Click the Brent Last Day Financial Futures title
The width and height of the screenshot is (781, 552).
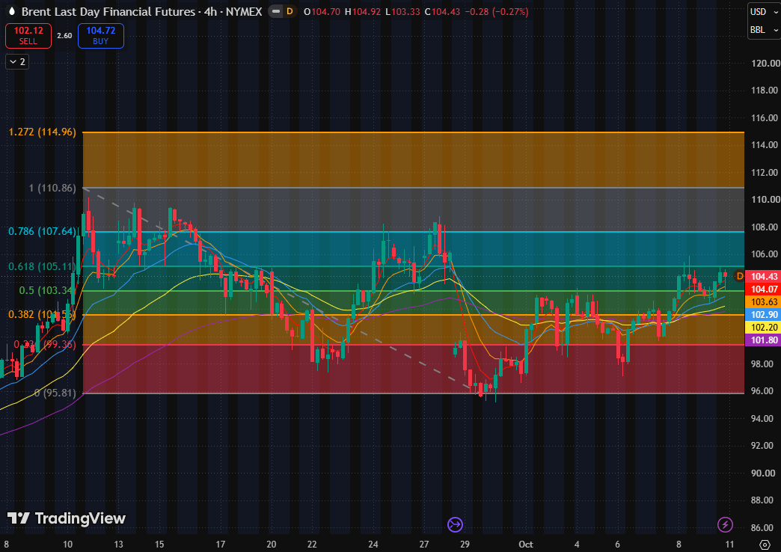(x=108, y=11)
